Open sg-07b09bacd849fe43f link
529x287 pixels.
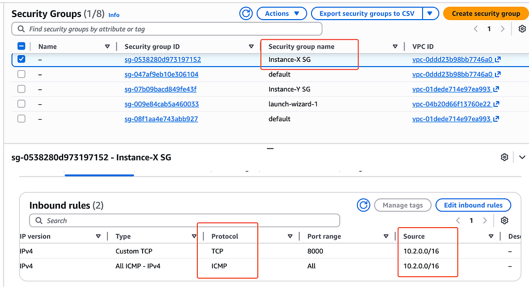[x=160, y=89]
